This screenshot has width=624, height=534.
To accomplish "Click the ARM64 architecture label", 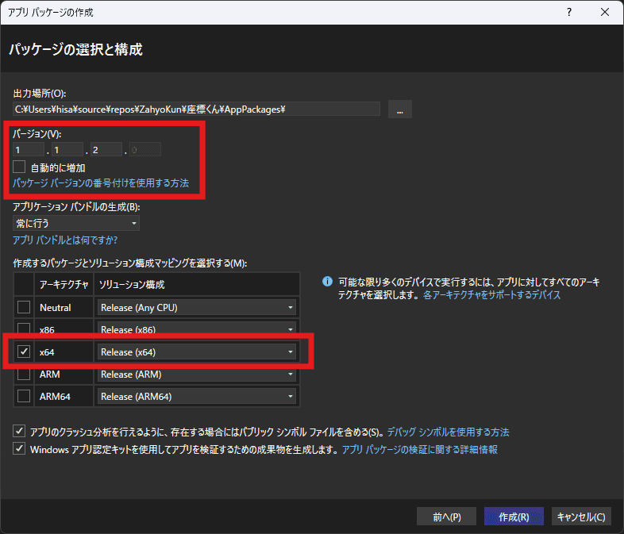I will pyautogui.click(x=55, y=397).
